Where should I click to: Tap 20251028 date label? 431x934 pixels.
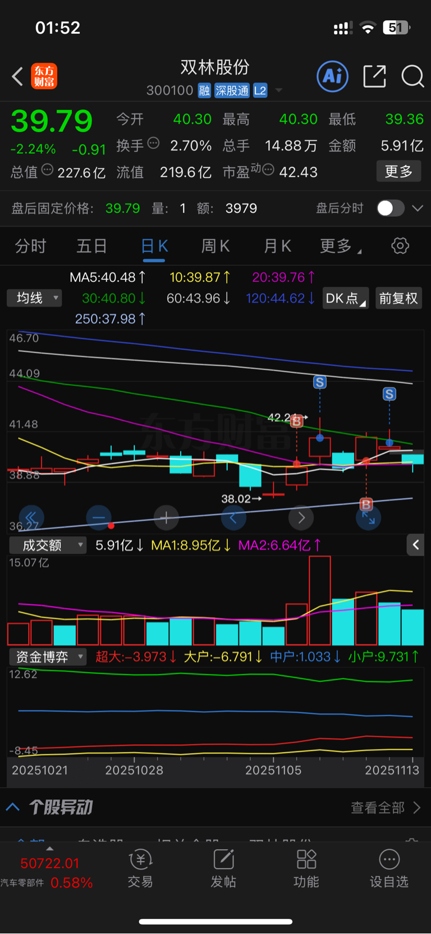(x=134, y=770)
